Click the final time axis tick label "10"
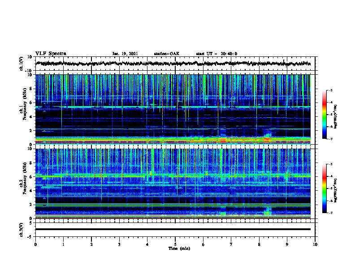This screenshot has width=355, height=274. point(315,244)
